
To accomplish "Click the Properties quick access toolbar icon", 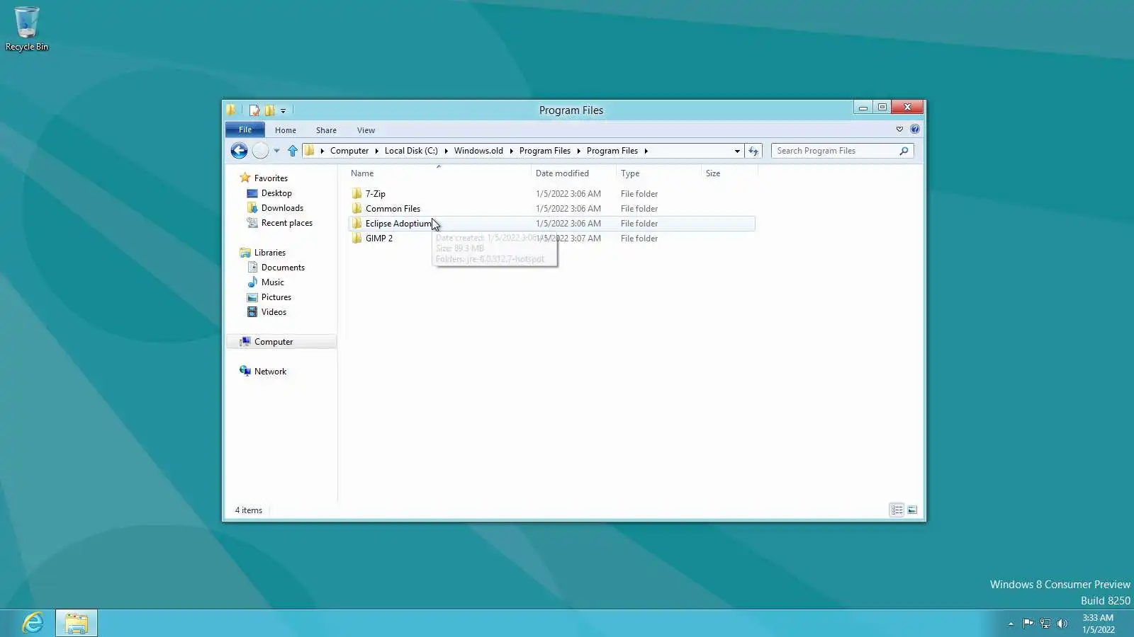I will coord(254,110).
